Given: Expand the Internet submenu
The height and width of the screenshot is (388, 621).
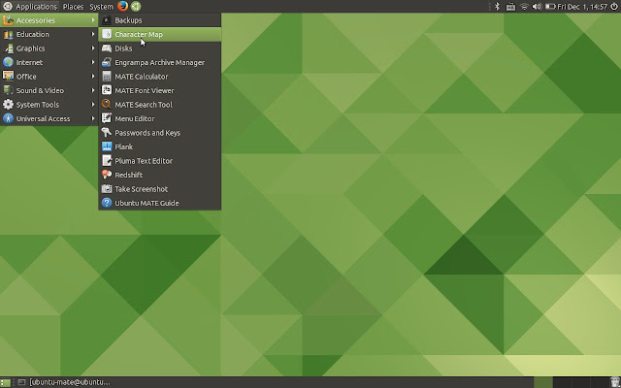Looking at the screenshot, I should pyautogui.click(x=49, y=62).
